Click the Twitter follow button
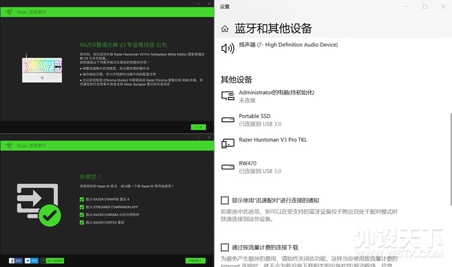 pos(32,260)
